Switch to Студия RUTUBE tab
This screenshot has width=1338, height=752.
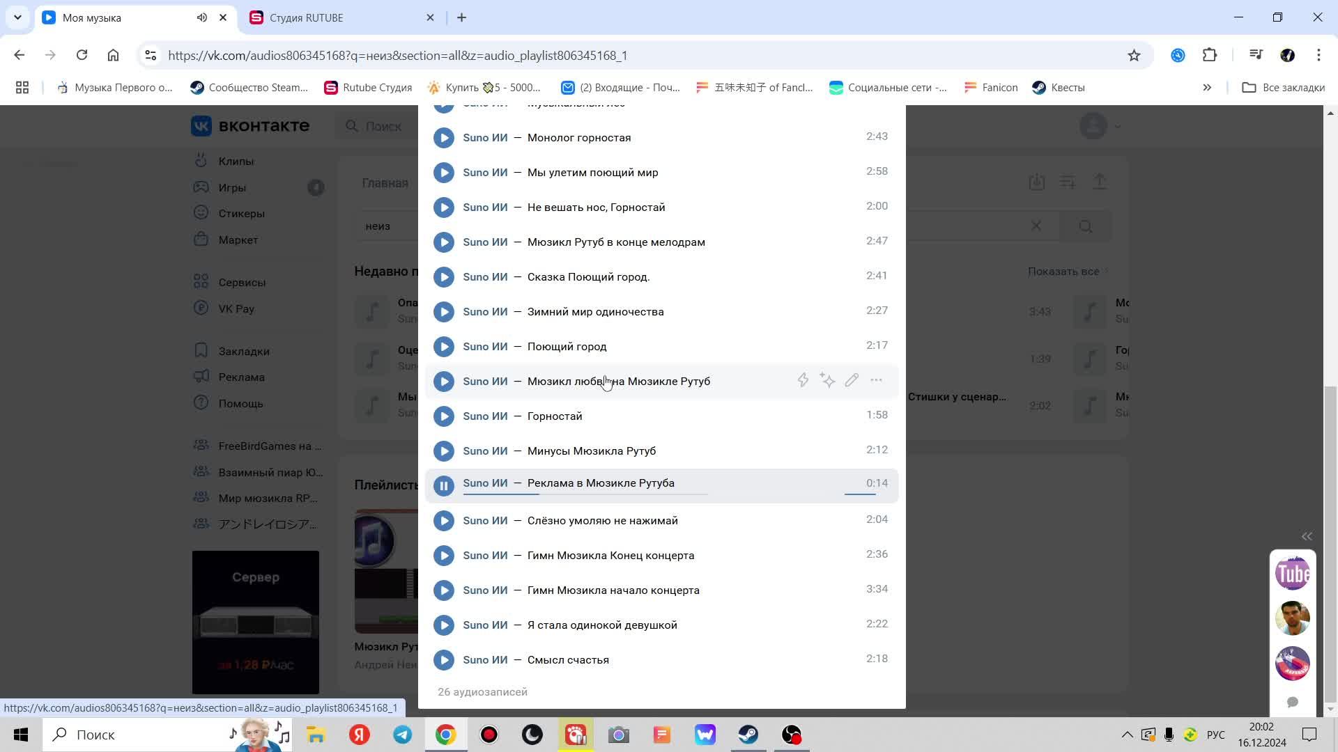[341, 17]
